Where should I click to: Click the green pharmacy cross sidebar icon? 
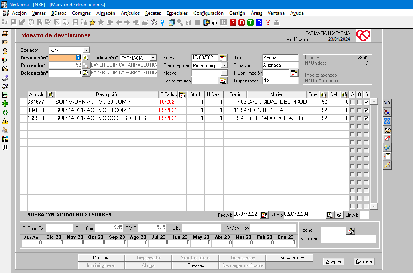coord(5,104)
